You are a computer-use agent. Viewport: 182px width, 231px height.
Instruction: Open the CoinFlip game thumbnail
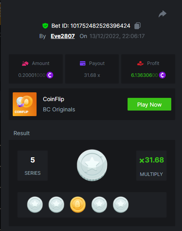(x=25, y=104)
